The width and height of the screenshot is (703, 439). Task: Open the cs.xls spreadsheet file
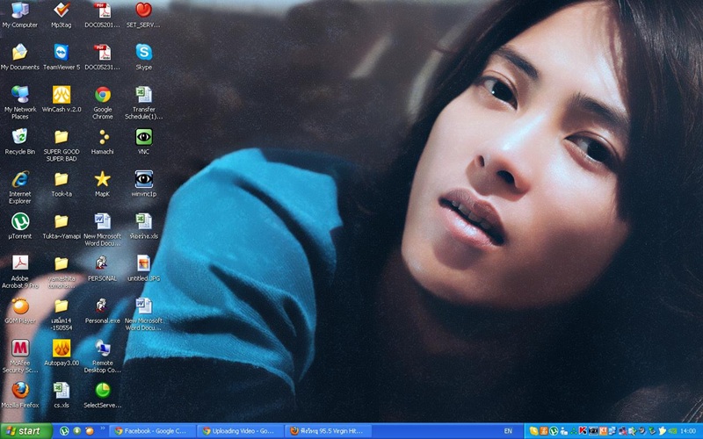(62, 394)
